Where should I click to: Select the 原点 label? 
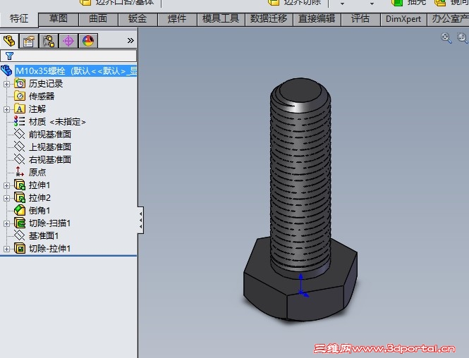37,172
